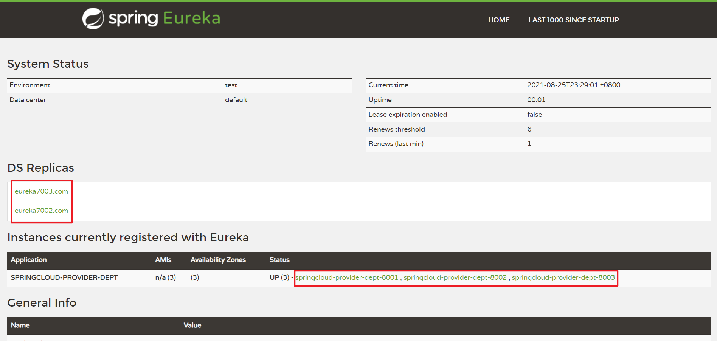Select the Environment value test
The height and width of the screenshot is (341, 717).
[x=231, y=85]
